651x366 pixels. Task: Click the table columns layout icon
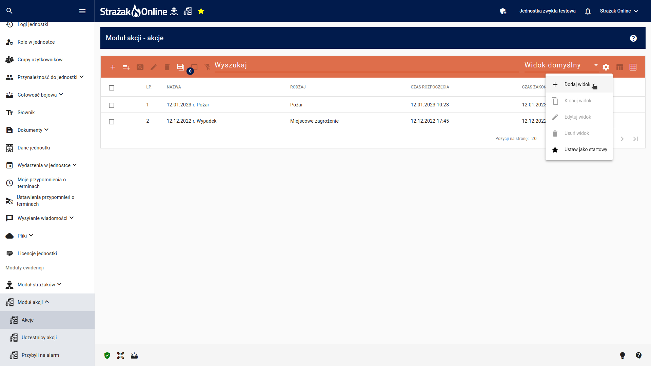[619, 67]
